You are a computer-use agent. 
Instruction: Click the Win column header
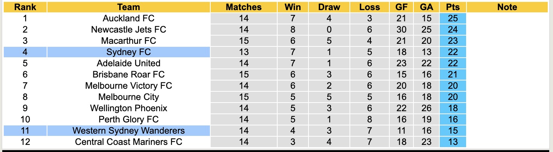point(292,7)
